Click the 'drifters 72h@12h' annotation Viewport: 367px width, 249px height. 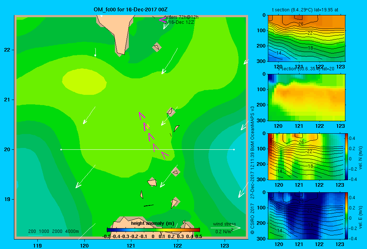pyautogui.click(x=181, y=17)
